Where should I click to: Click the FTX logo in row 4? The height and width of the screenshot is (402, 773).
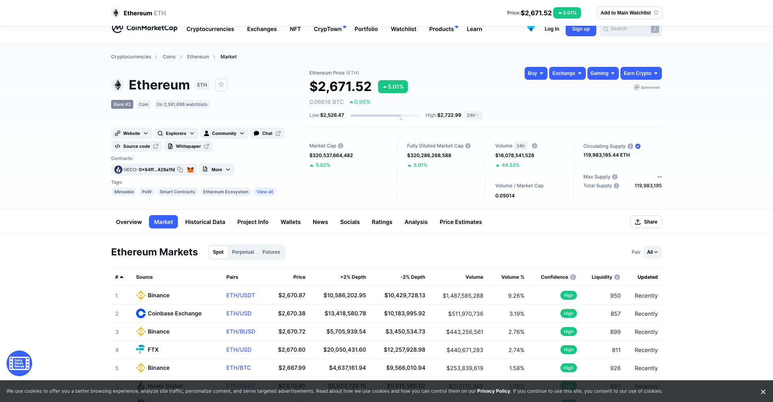[x=141, y=349]
